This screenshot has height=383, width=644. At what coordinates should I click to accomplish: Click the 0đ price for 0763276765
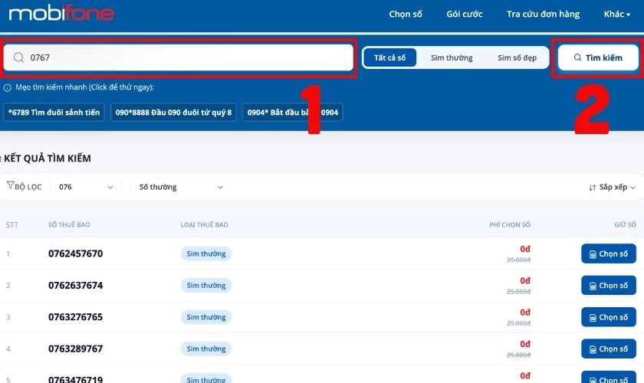(x=525, y=313)
